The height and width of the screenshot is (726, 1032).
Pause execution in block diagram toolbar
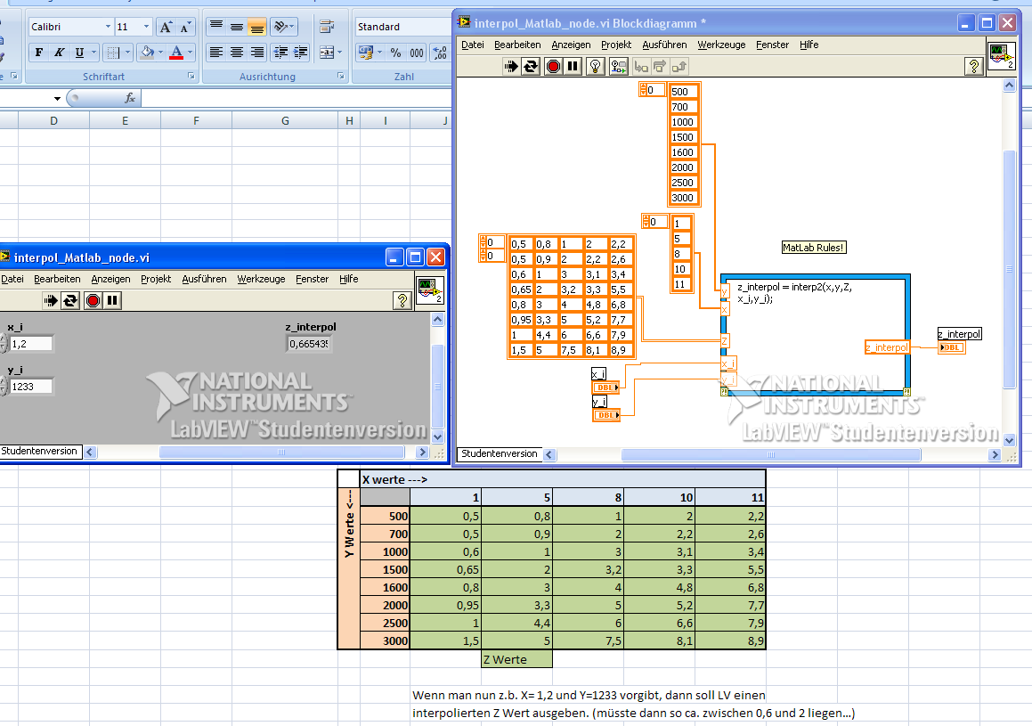point(573,66)
